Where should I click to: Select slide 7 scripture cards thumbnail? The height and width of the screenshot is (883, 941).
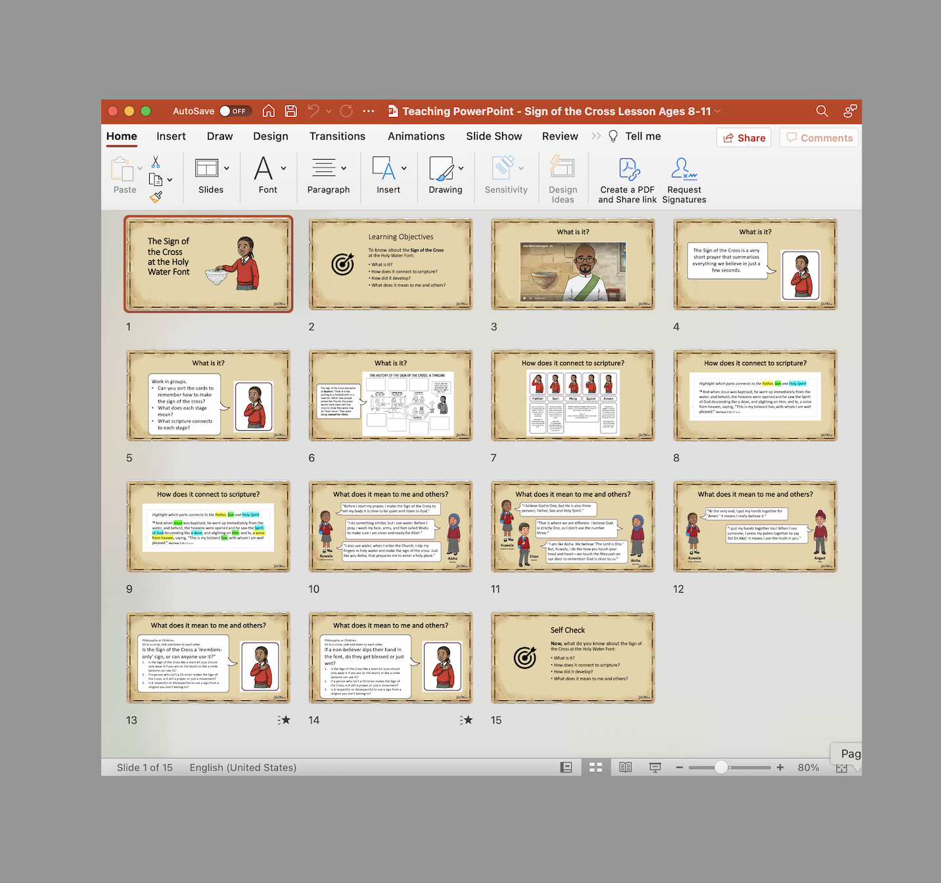573,396
